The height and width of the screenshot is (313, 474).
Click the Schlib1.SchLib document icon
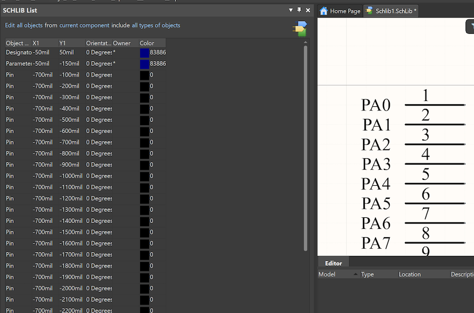point(369,11)
